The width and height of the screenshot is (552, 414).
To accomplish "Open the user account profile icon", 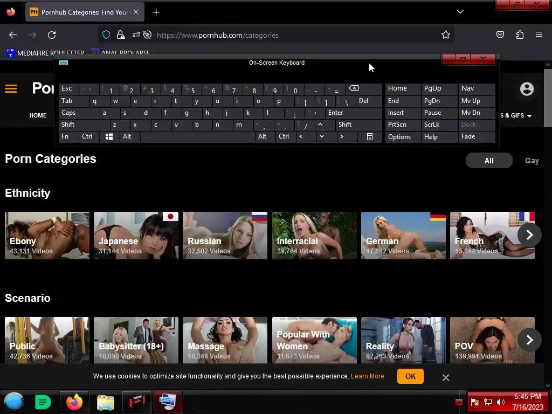I will point(527,89).
